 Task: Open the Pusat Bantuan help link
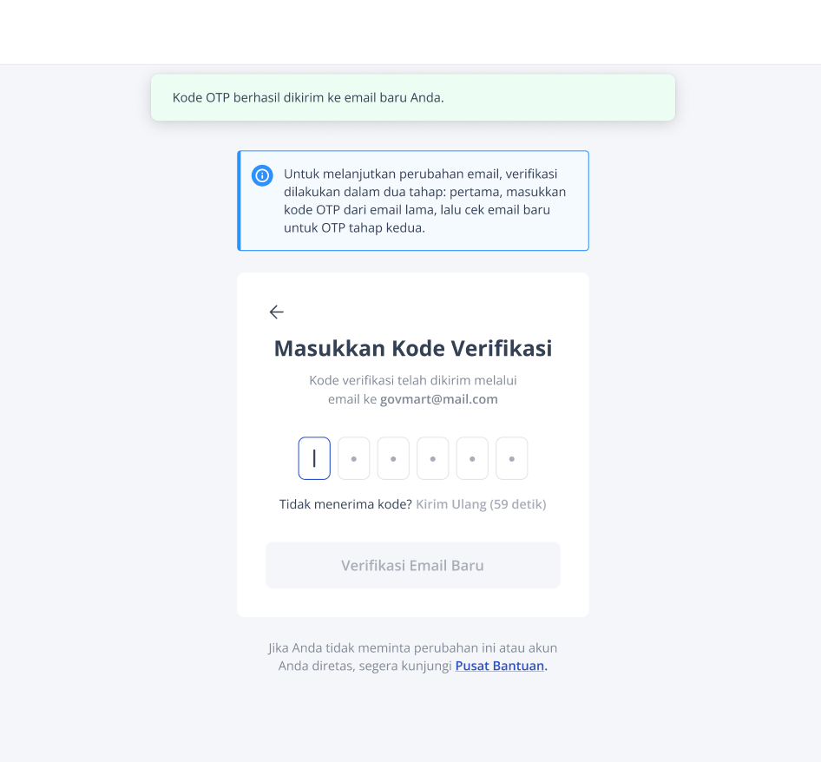(x=501, y=666)
